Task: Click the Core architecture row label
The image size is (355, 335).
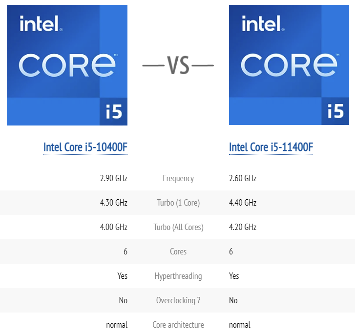Action: (178, 325)
